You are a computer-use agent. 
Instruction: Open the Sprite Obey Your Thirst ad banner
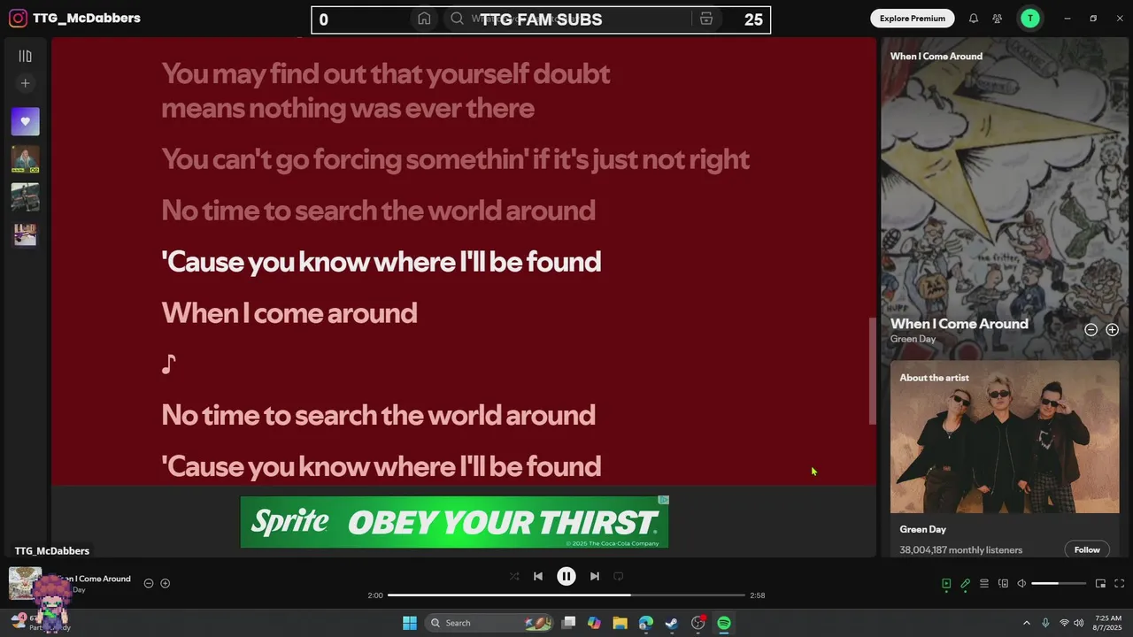coord(454,522)
